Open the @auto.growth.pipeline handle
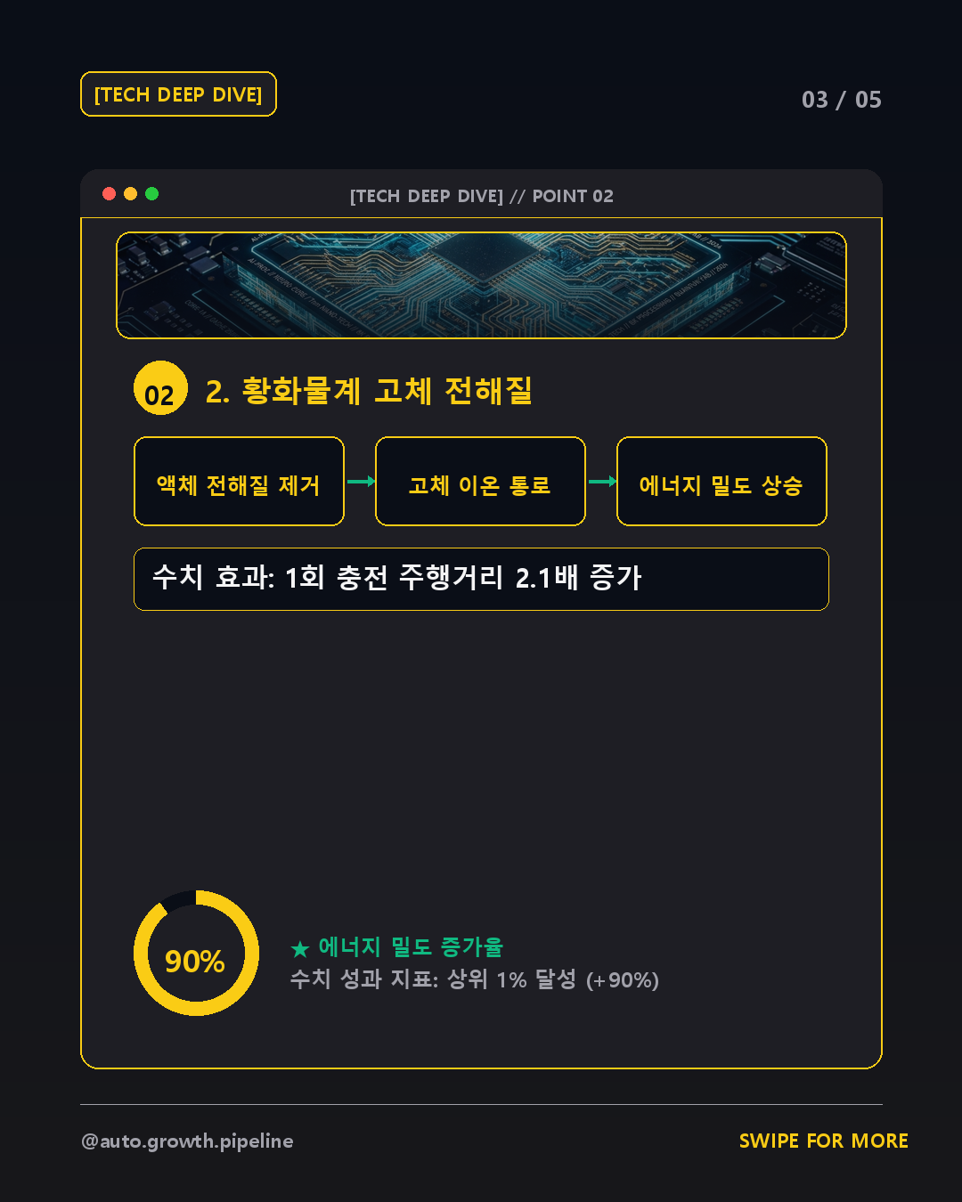 coord(187,1141)
